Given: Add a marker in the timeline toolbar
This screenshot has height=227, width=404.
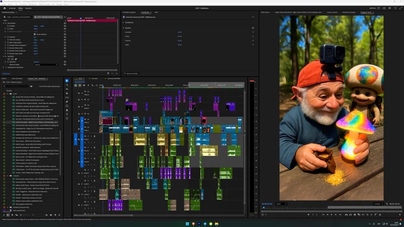Looking at the screenshot, I should pos(88,86).
